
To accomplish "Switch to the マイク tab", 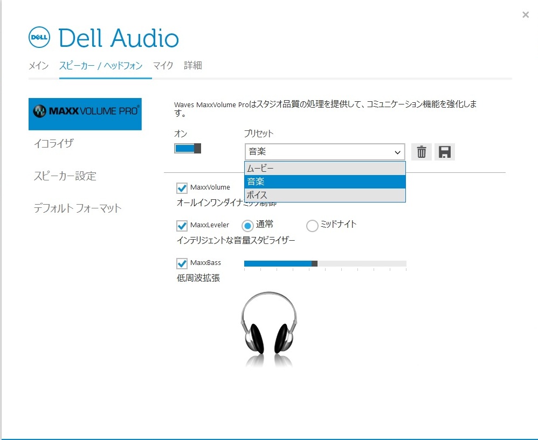I will 163,65.
